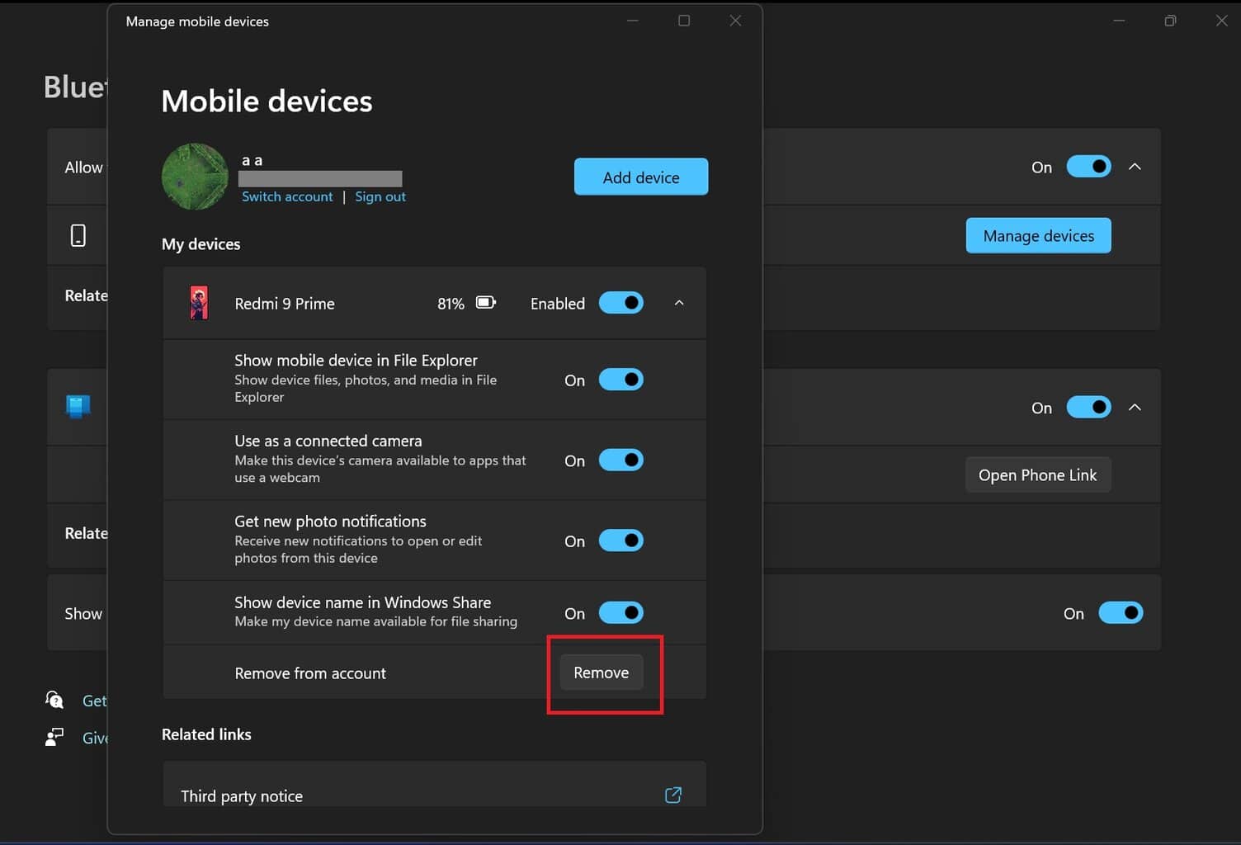Screen dimensions: 1241x845
Task: Click Remove to unlink device from account
Action: [602, 673]
